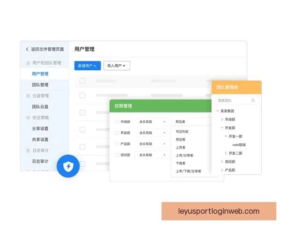Click the 团队管理树 orange panel header
Image resolution: width=281 pixels, height=225 pixels.
[237, 87]
